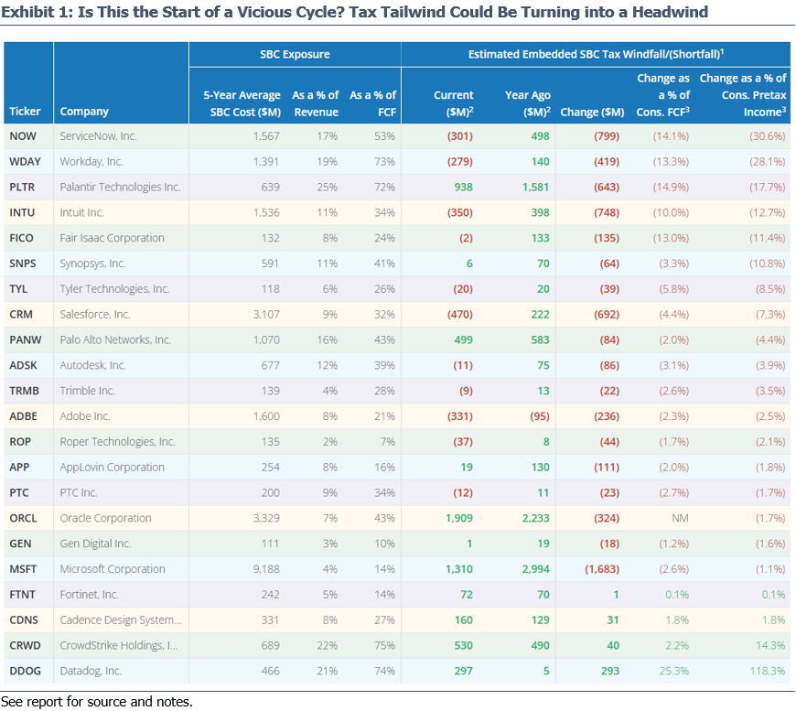
Task: Select Workday's 73% of FCF value
Action: point(384,161)
